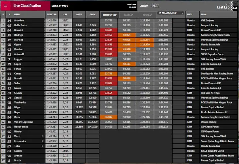239x164 pixels.
Task: Open the options dots for Antonelli
Action: [44, 54]
